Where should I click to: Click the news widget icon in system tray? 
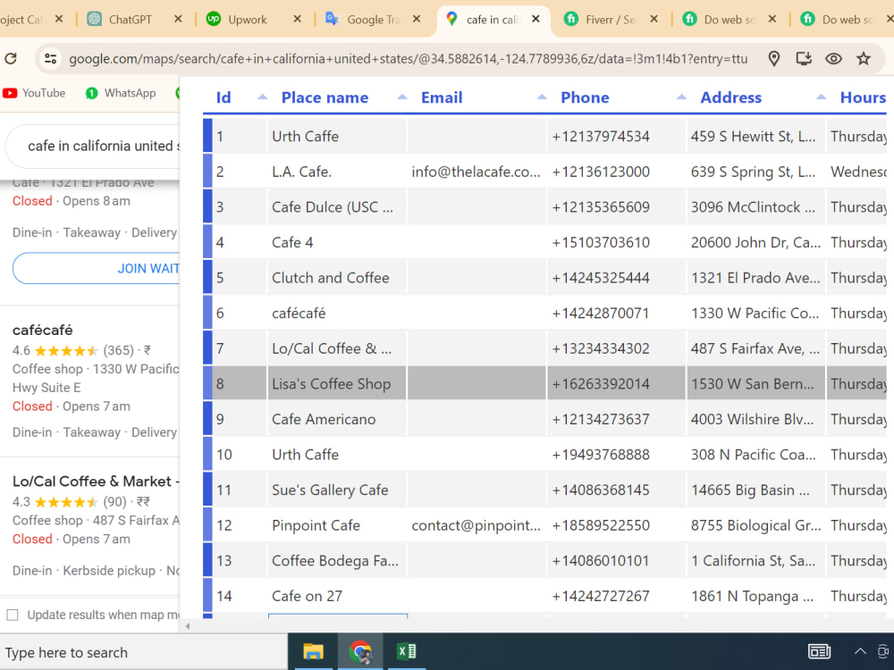[819, 651]
